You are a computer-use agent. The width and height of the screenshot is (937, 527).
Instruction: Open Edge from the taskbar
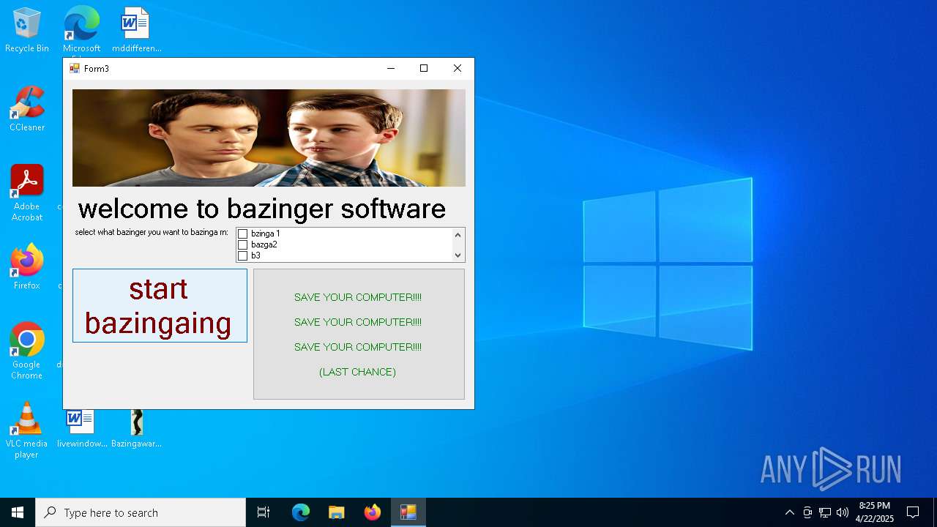click(x=301, y=512)
